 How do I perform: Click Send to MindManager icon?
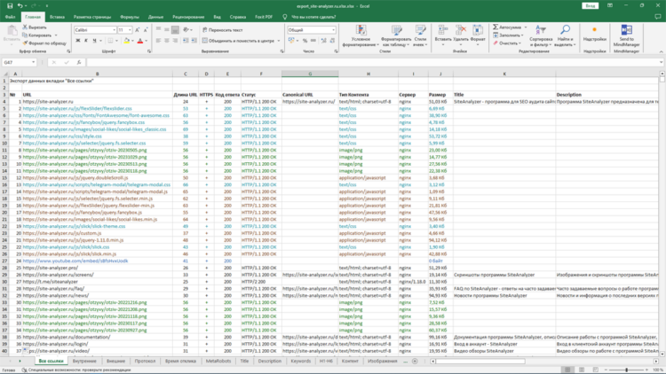pyautogui.click(x=627, y=29)
